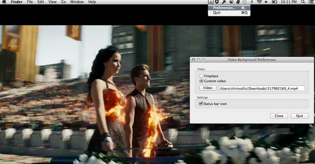
Task: Open the Window menu
Action: 77,2
